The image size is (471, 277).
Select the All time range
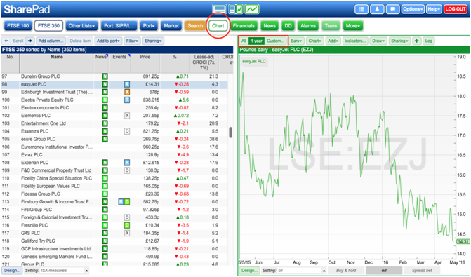(x=244, y=41)
